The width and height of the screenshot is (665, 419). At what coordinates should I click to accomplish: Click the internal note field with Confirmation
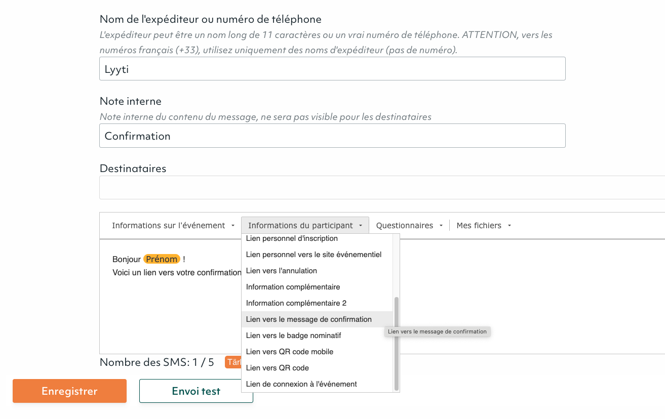(332, 136)
